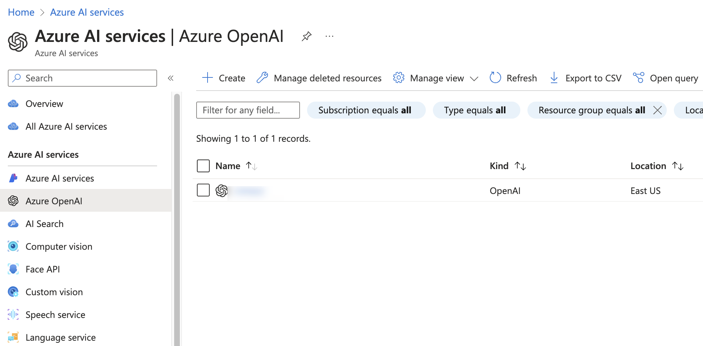Open Computer vision in the sidebar
The width and height of the screenshot is (703, 346).
(x=59, y=247)
